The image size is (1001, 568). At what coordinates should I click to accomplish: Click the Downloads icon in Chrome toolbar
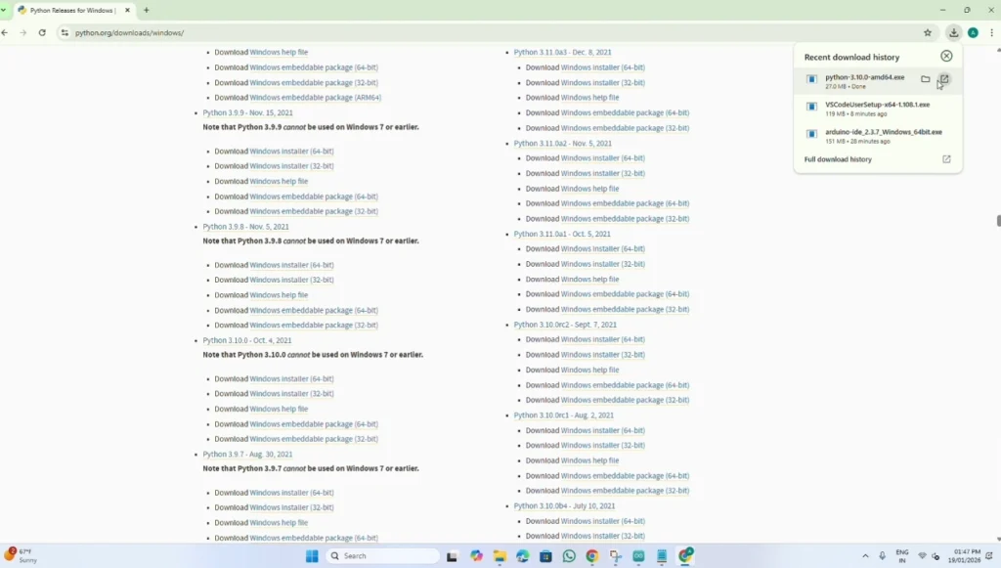pyautogui.click(x=954, y=32)
